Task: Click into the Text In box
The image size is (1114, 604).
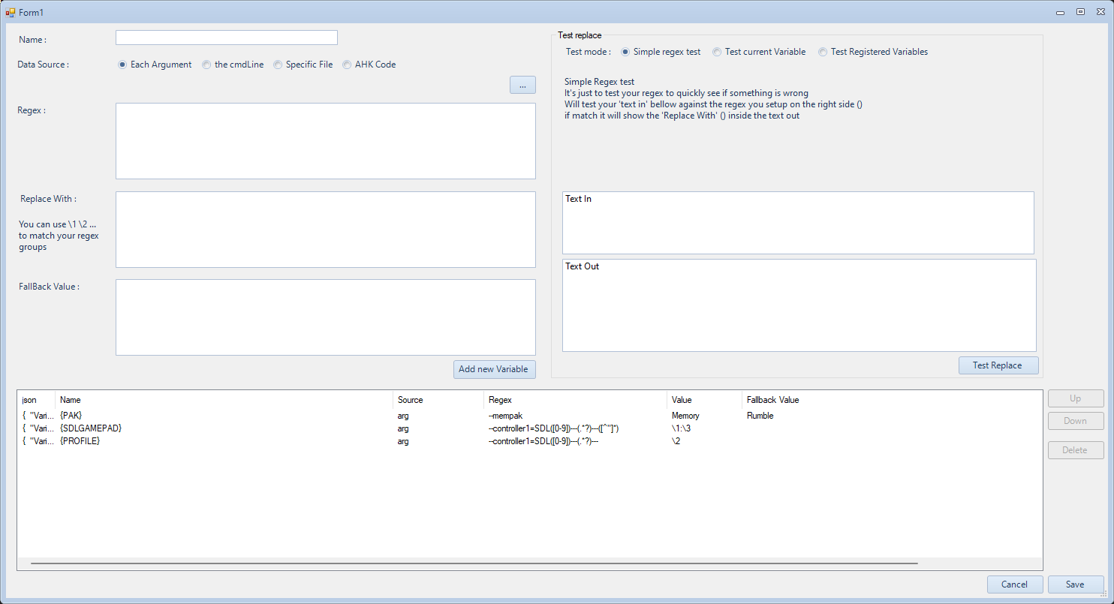Action: tap(797, 223)
